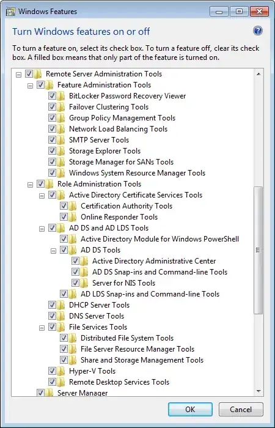The height and width of the screenshot is (428, 275).
Task: Click the Cancel button
Action: click(241, 410)
